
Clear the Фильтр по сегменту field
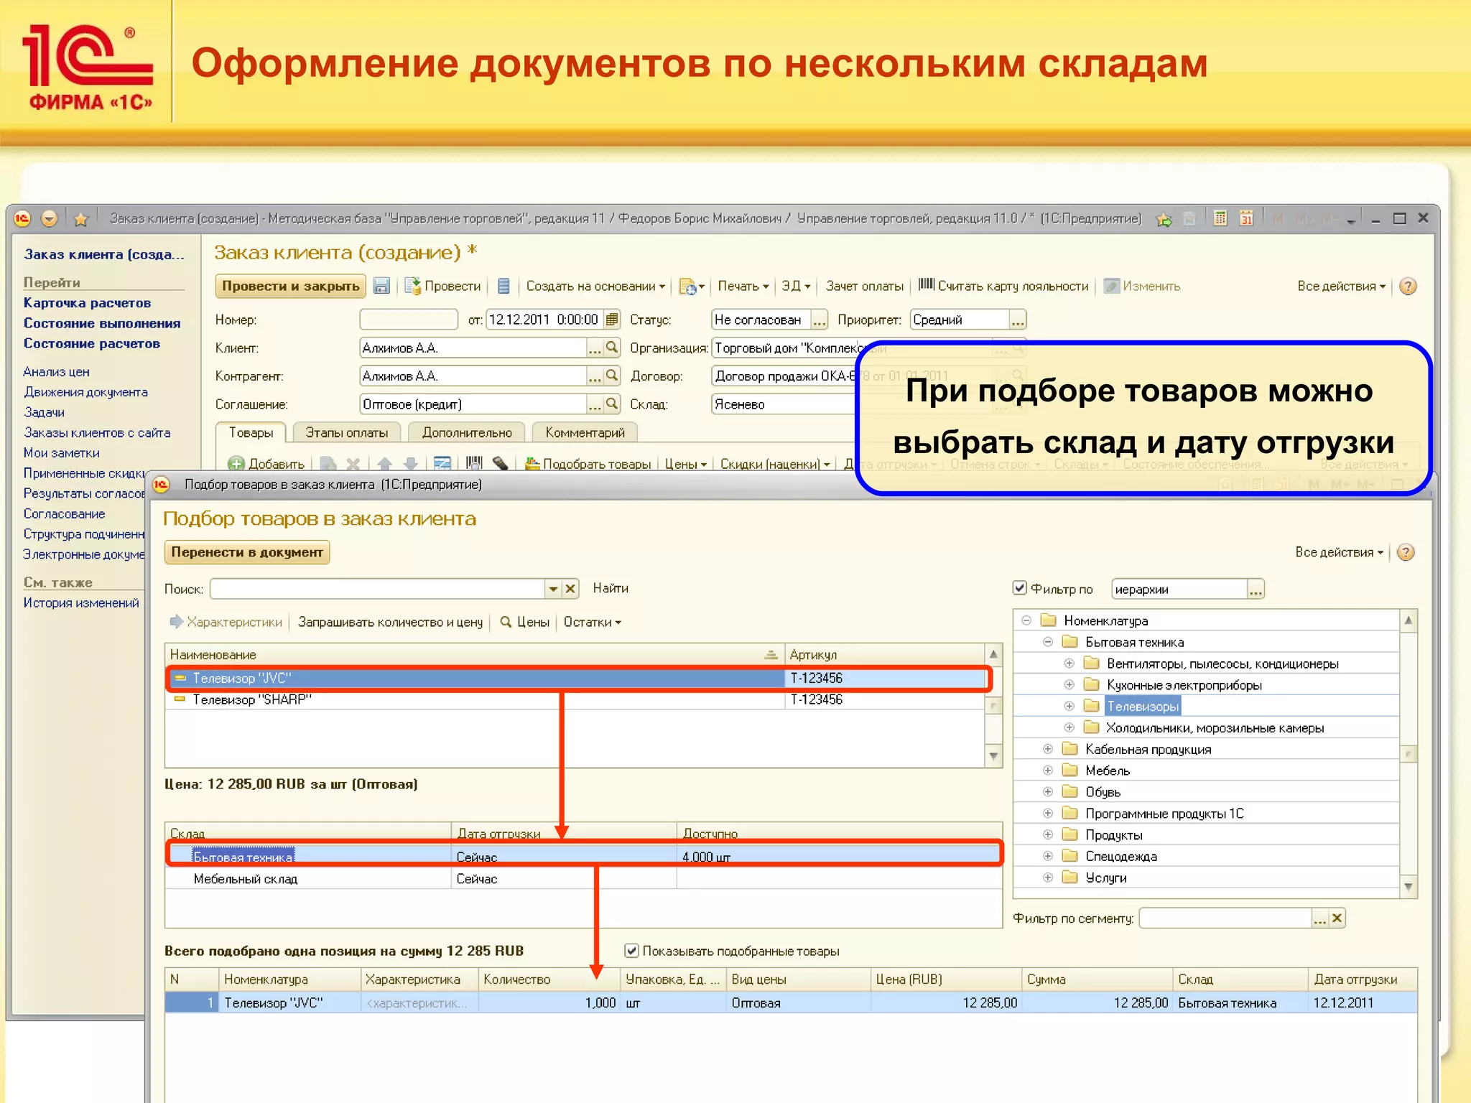click(1337, 918)
